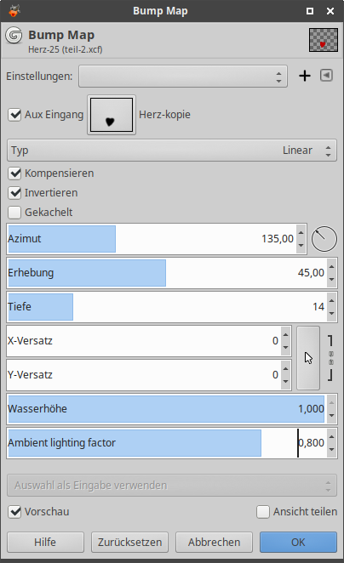Expand the Typ Linear dropdown
Screen dimensions: 344x563
pos(172,151)
